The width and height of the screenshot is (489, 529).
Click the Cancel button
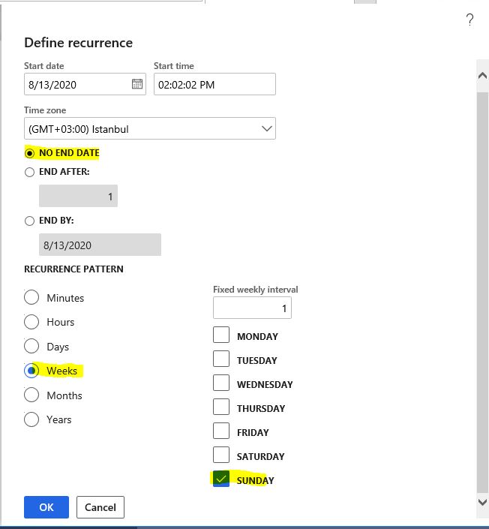pyautogui.click(x=100, y=507)
